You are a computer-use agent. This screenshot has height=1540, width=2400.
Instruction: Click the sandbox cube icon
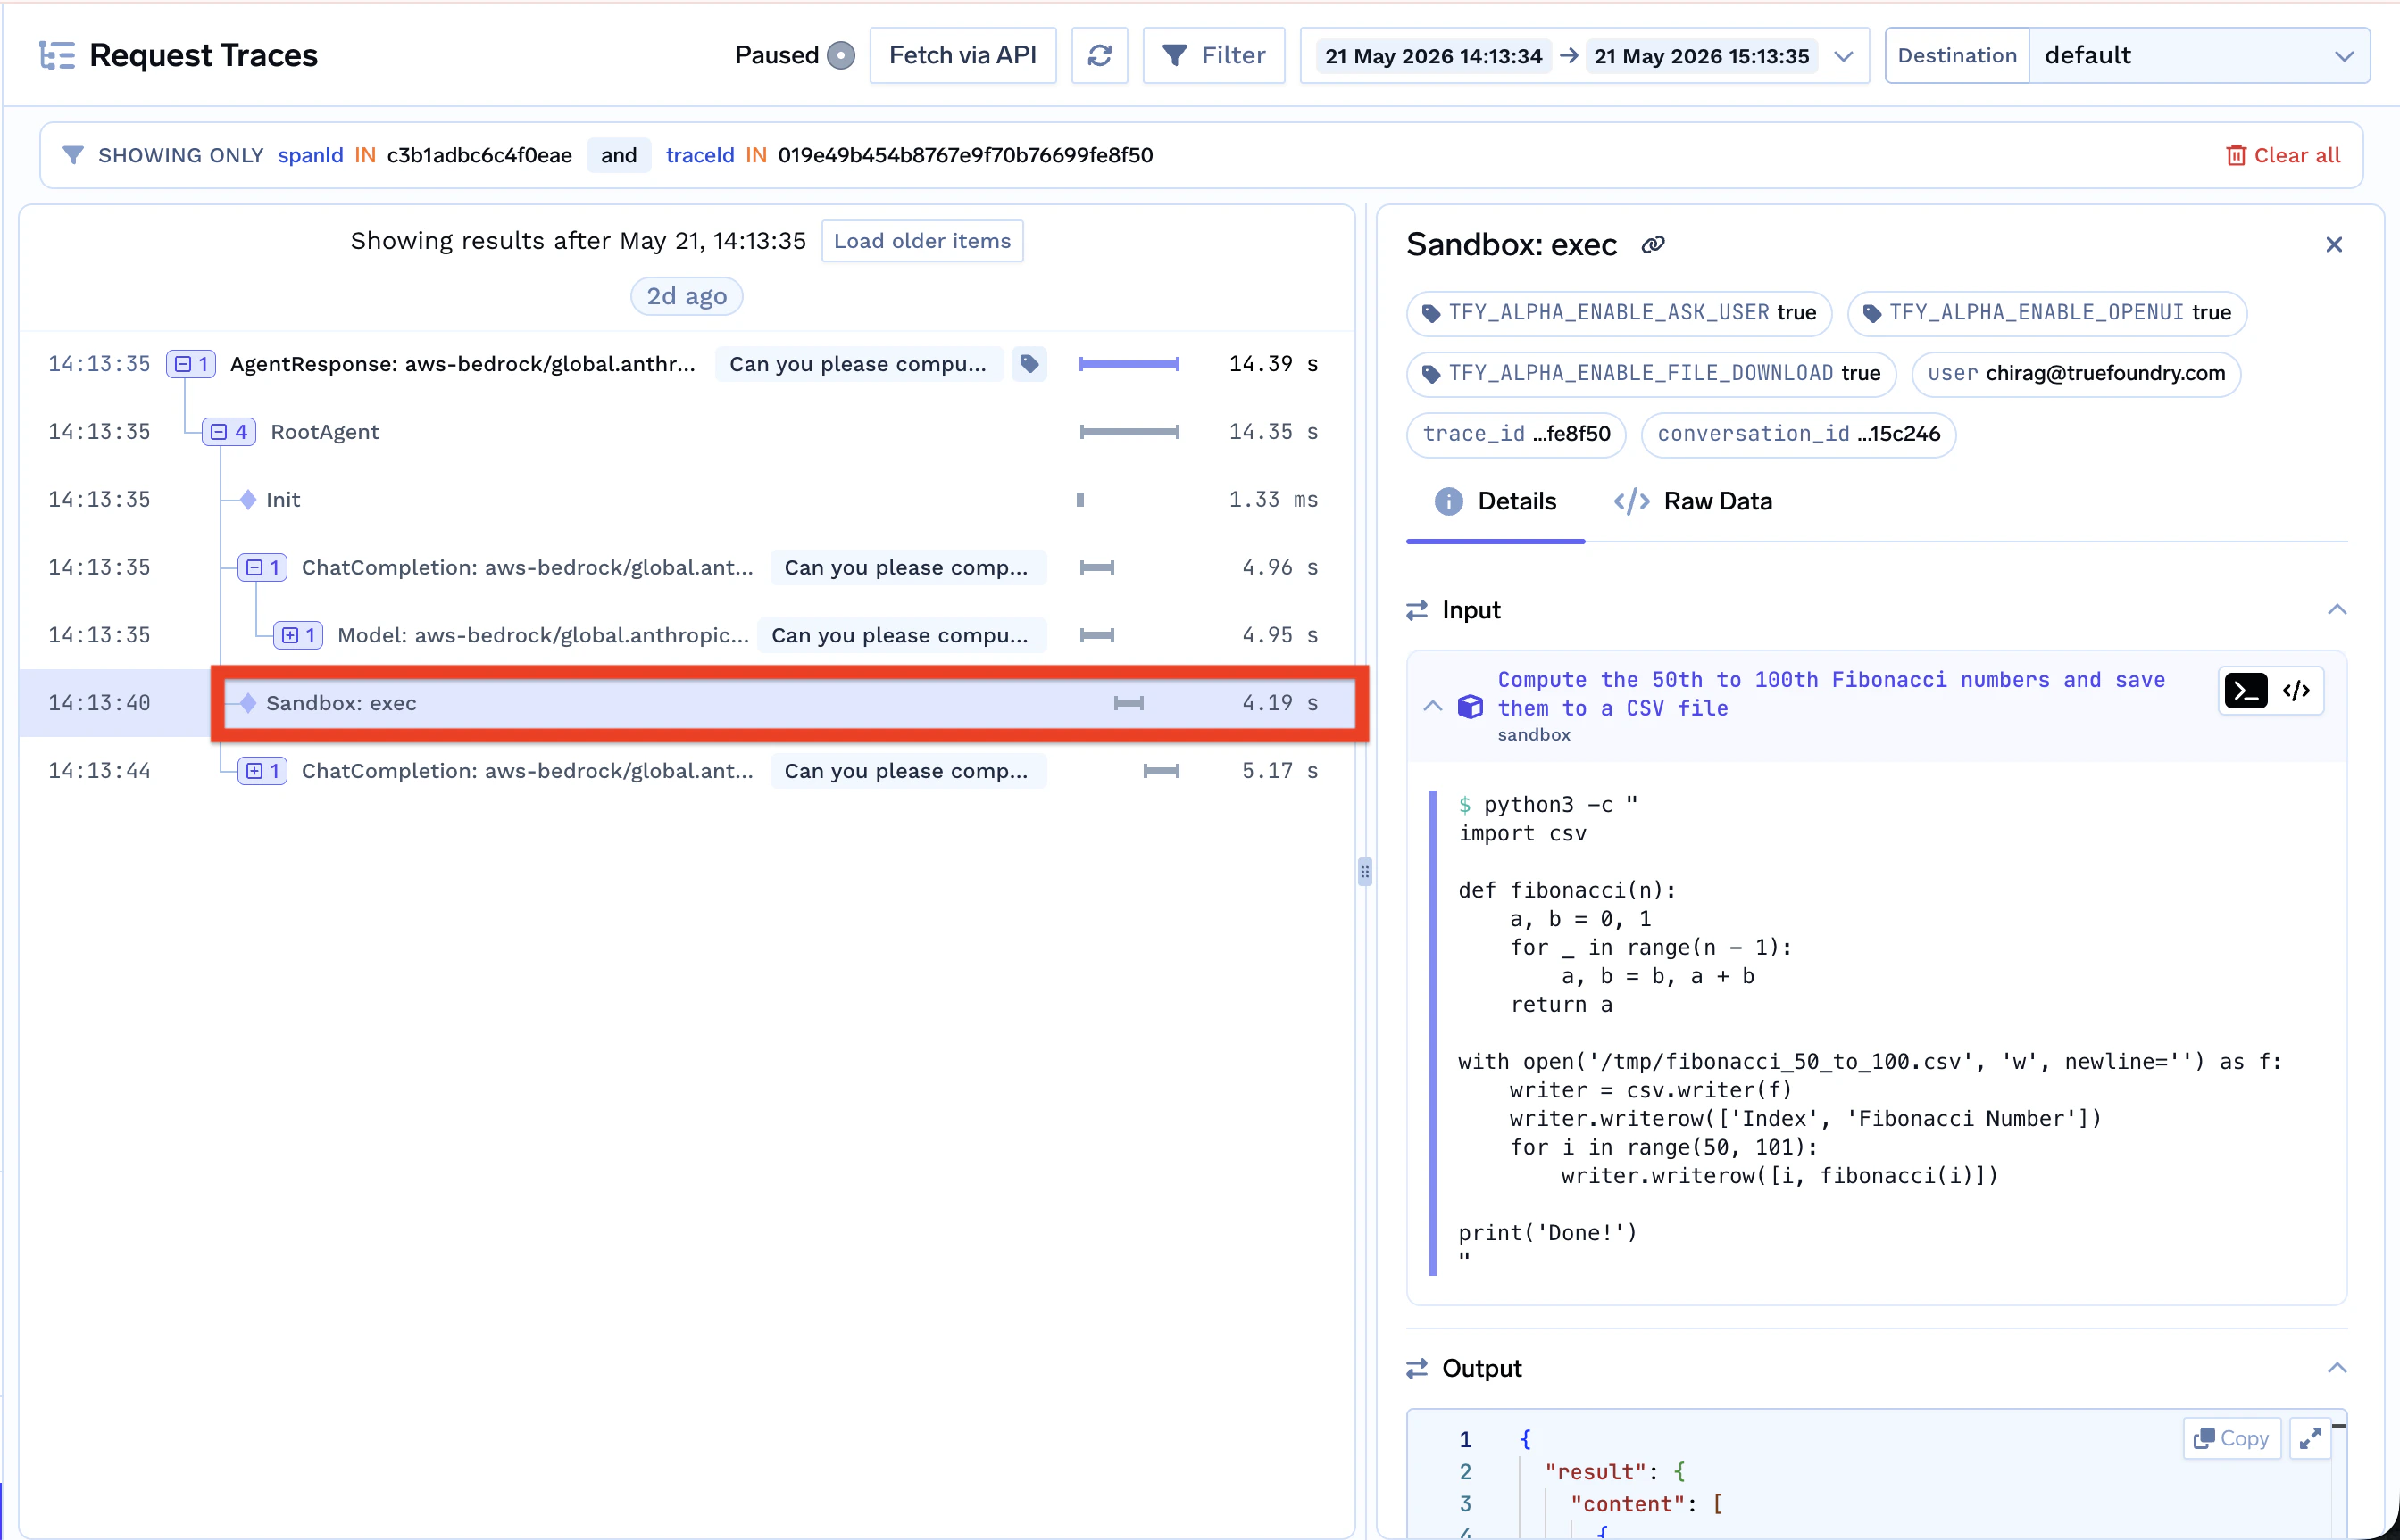tap(1470, 706)
